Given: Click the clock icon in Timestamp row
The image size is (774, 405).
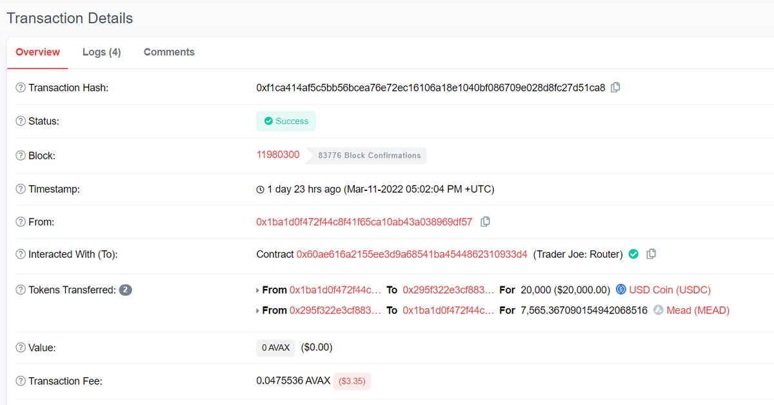Looking at the screenshot, I should [261, 190].
